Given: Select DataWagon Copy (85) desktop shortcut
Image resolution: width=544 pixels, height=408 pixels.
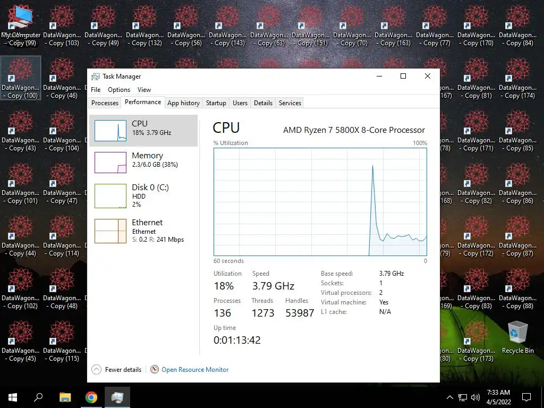Looking at the screenshot, I should pos(517,131).
